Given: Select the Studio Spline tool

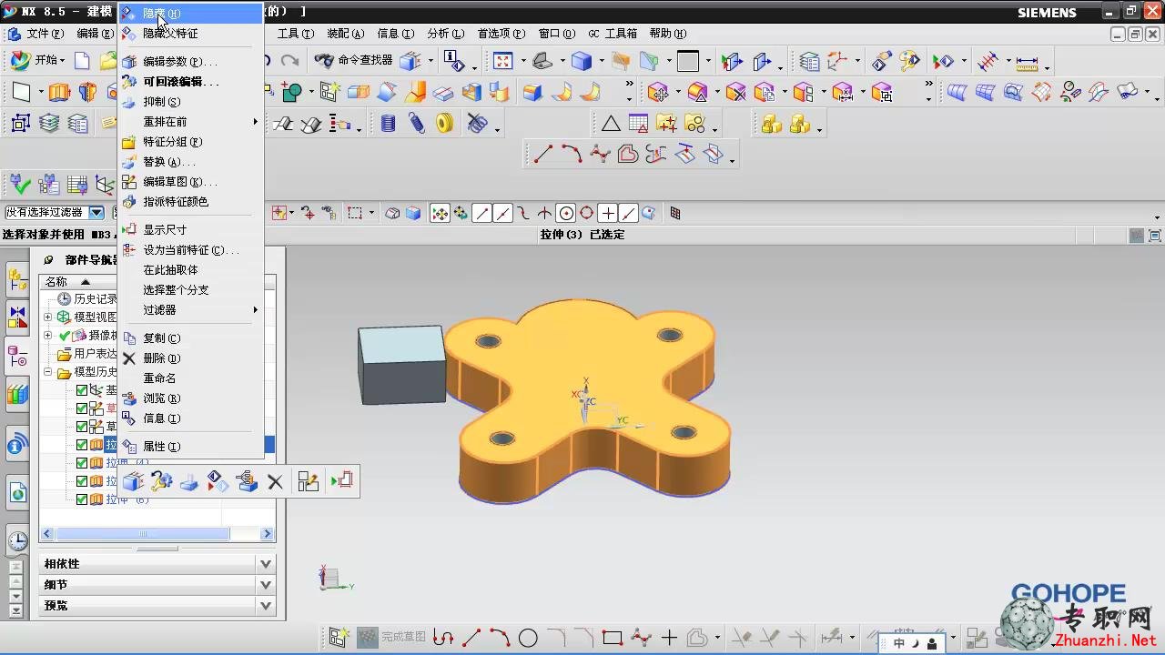Looking at the screenshot, I should [600, 154].
